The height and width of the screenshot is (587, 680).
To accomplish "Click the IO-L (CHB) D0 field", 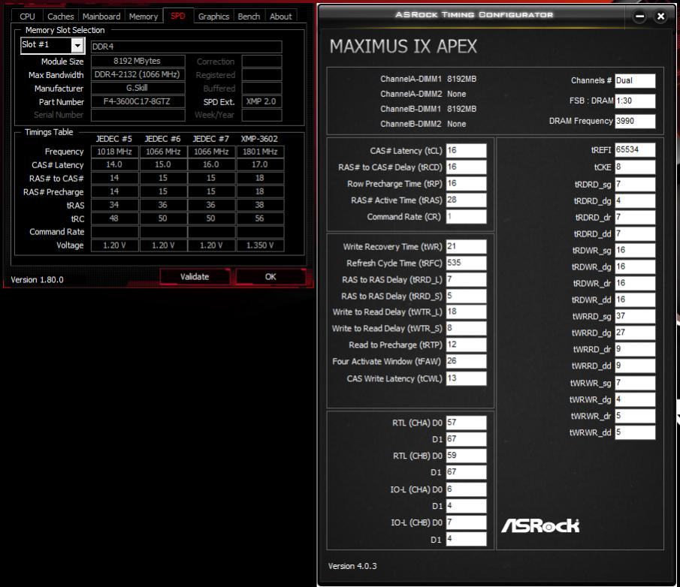I will click(466, 522).
